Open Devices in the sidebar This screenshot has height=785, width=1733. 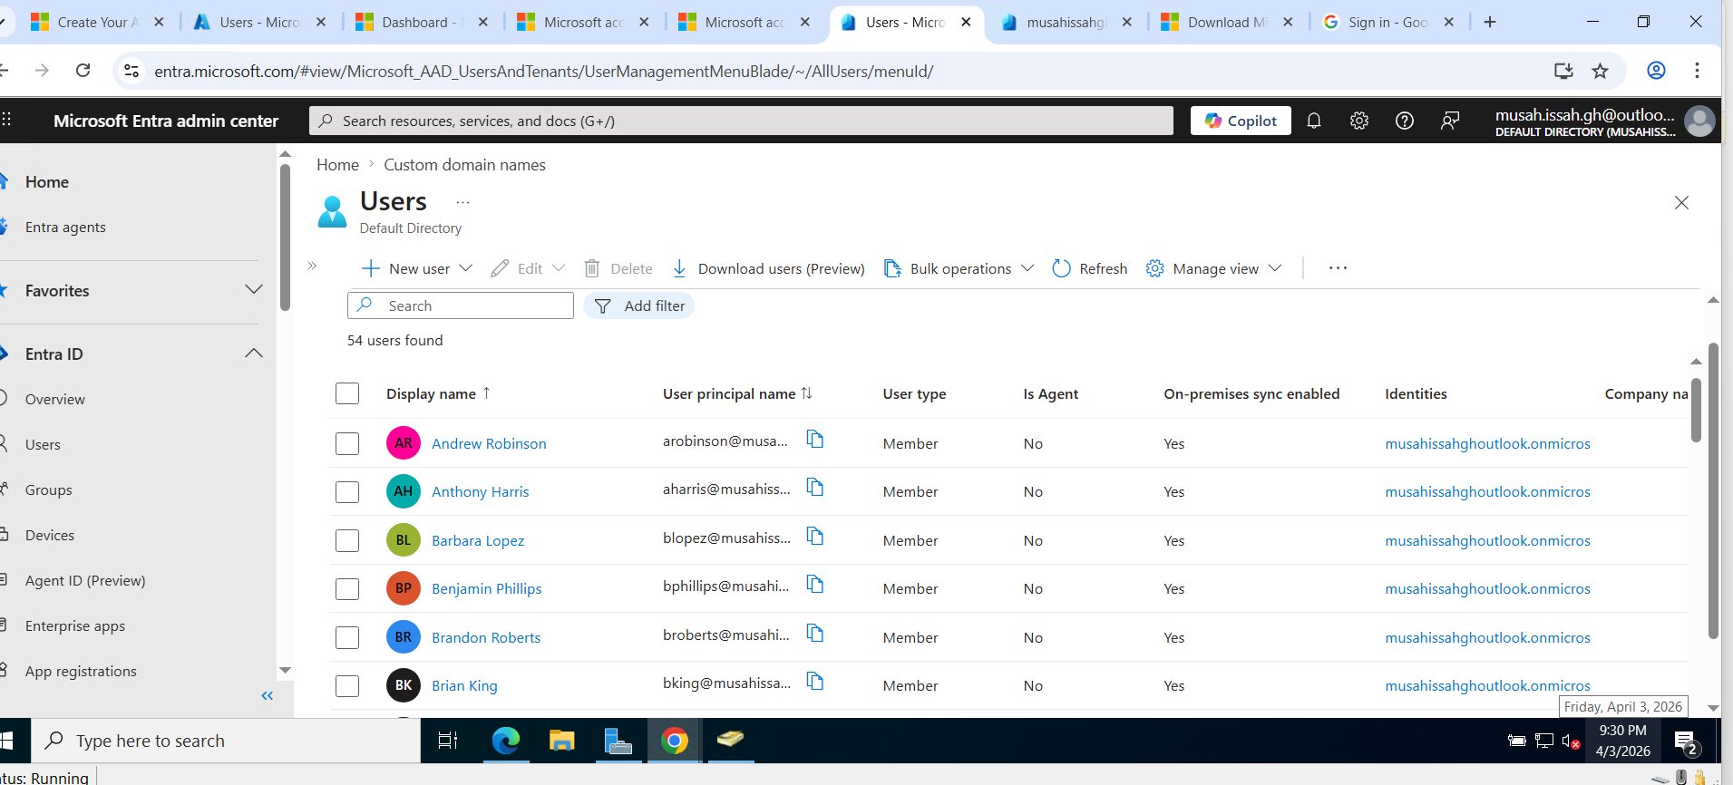[50, 535]
